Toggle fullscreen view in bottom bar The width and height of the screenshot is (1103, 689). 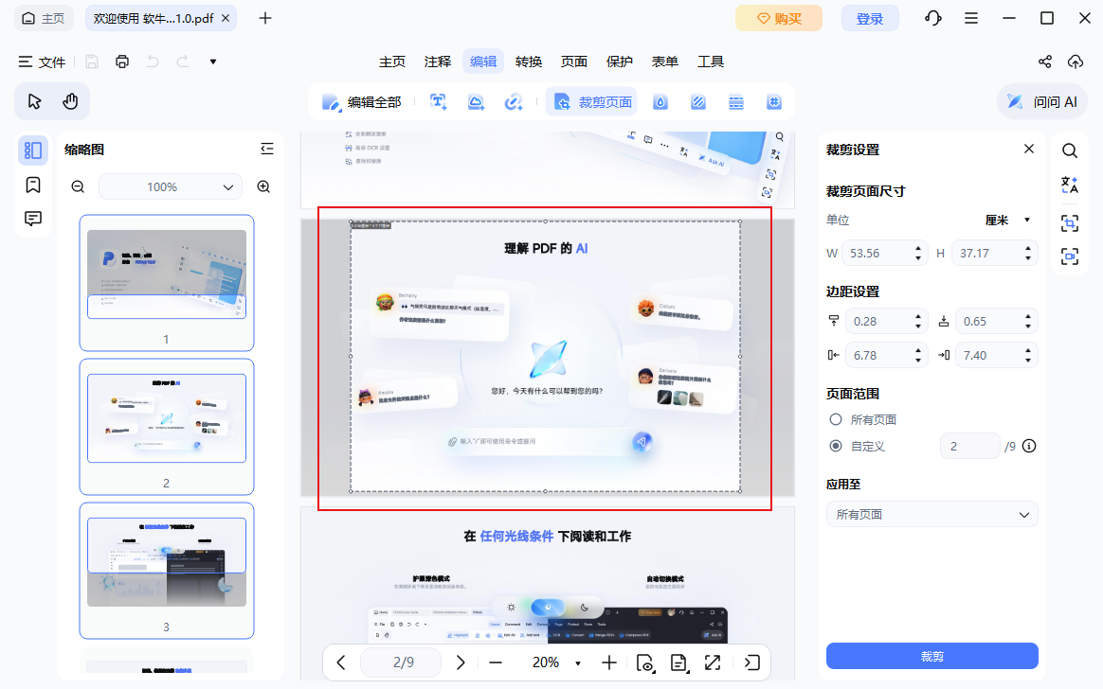(713, 662)
